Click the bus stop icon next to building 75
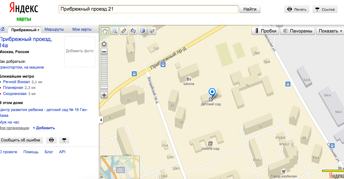Screen dimensions: 344x179 click(x=288, y=84)
